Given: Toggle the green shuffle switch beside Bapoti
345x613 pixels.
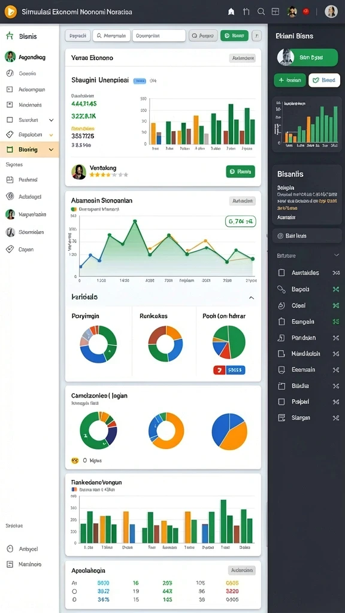Looking at the screenshot, I should click(335, 289).
